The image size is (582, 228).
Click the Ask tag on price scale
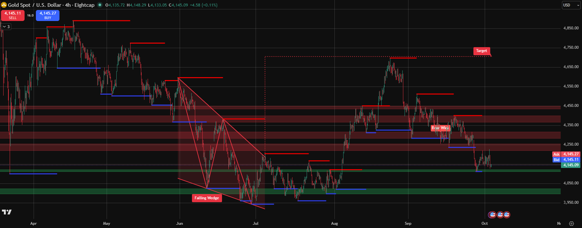pos(556,154)
